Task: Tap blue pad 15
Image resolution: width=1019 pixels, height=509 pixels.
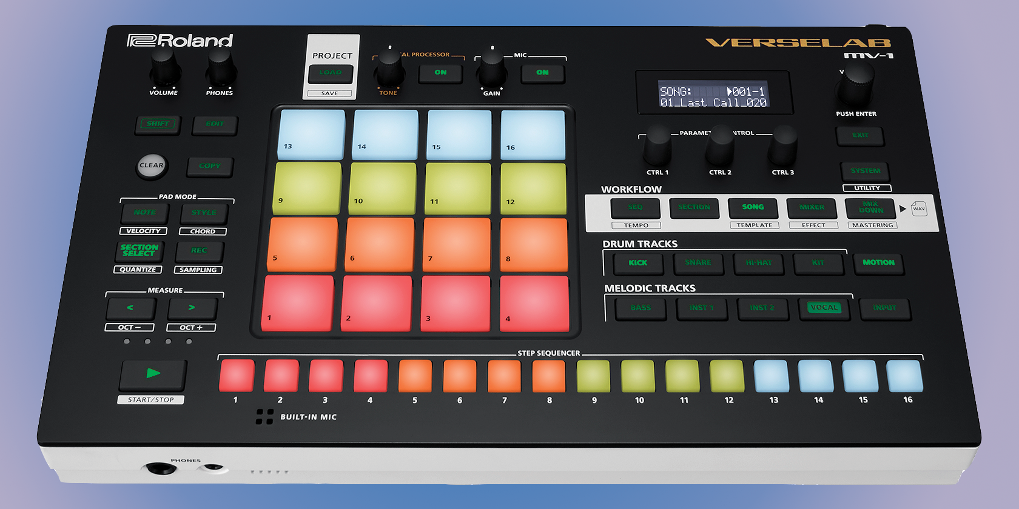Action: tap(459, 134)
